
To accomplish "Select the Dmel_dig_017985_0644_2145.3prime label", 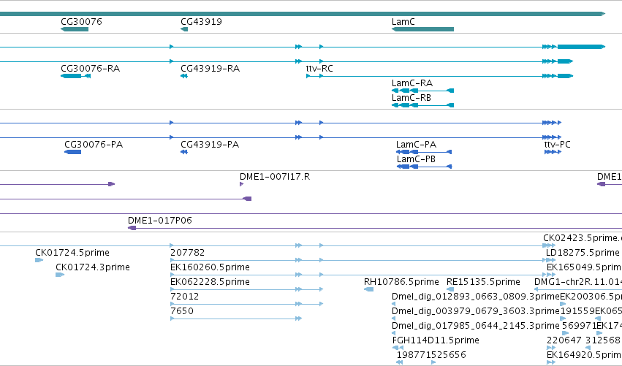I will tap(476, 326).
